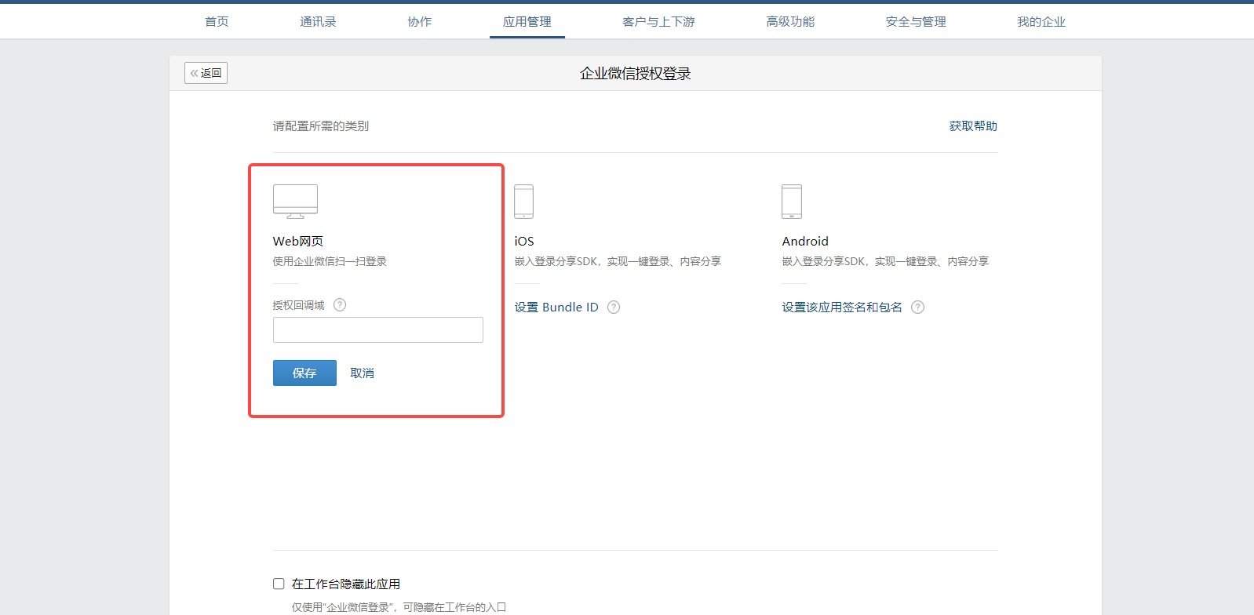Screen dimensions: 1254x615
Task: Open the 我的企业 tab
Action: pos(1041,22)
